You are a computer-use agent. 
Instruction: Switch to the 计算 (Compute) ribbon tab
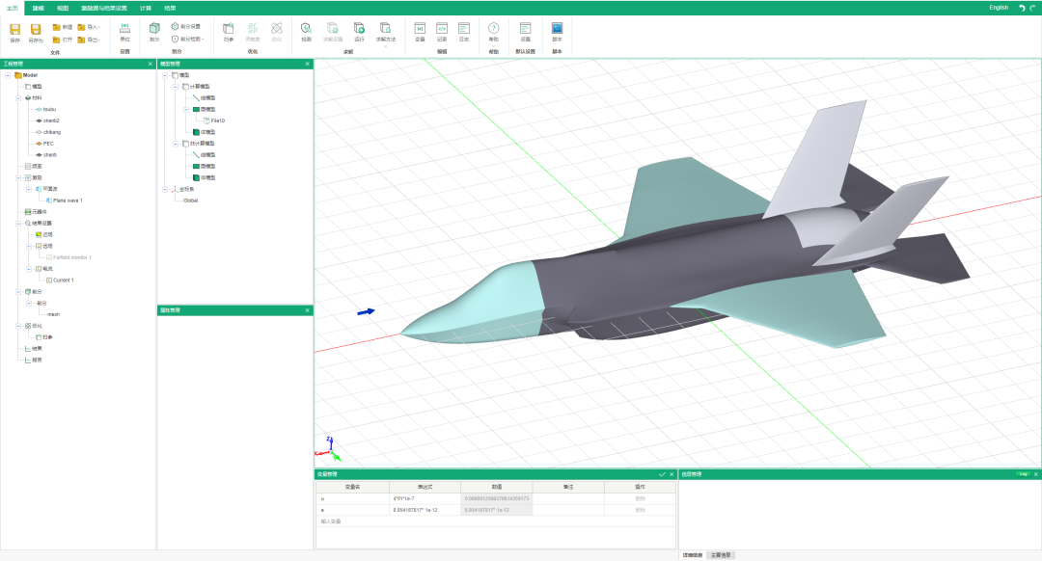(146, 7)
